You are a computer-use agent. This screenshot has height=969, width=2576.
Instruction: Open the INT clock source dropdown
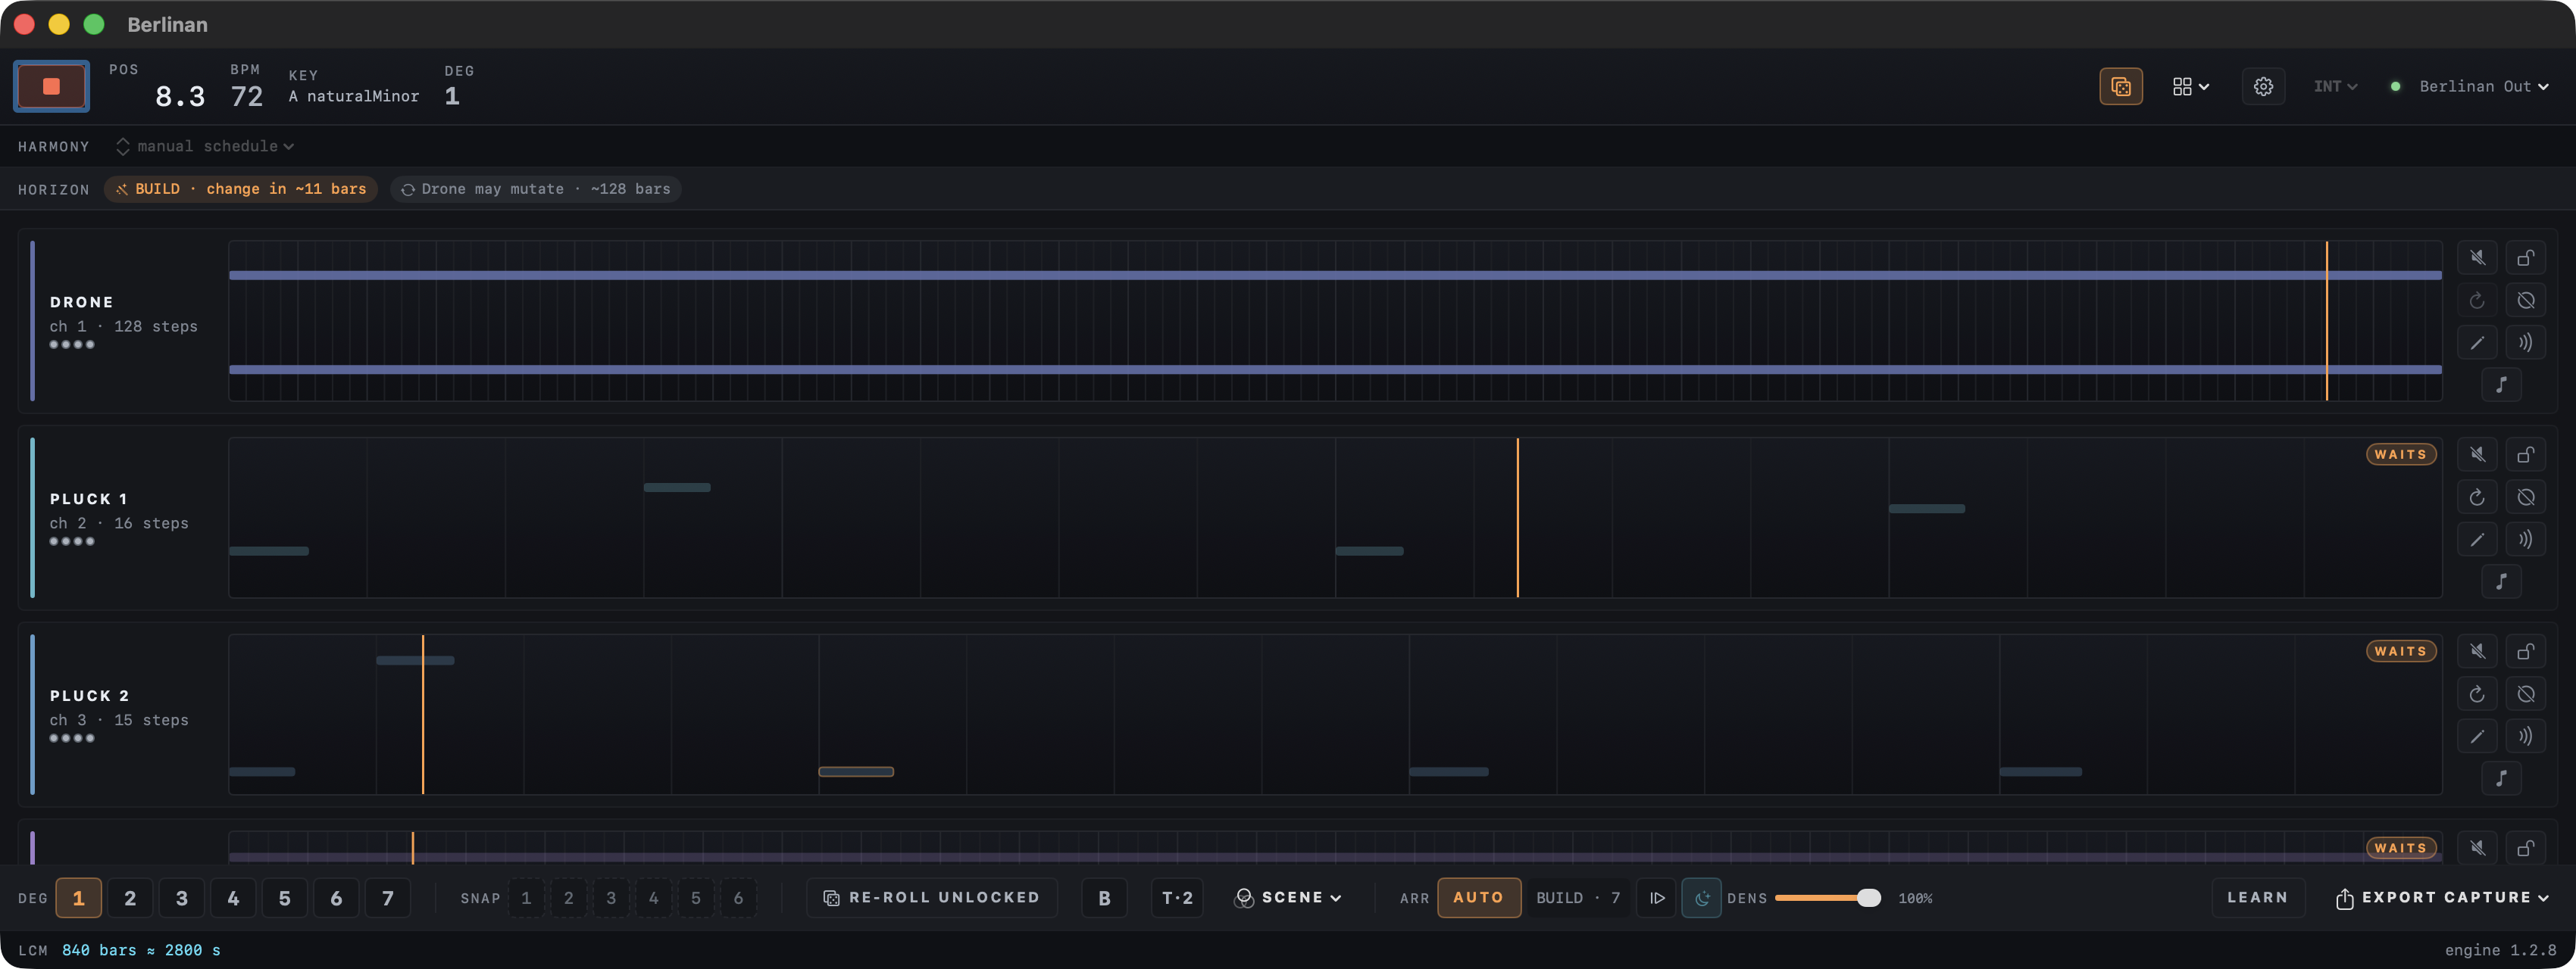2335,87
